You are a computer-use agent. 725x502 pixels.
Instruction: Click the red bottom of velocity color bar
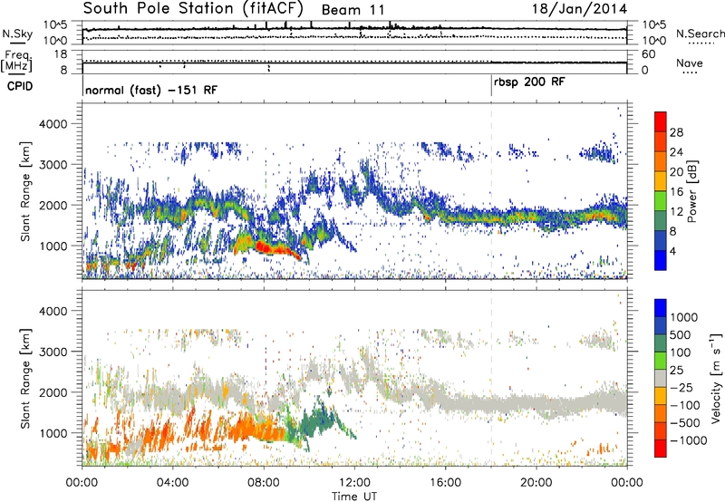point(661,449)
